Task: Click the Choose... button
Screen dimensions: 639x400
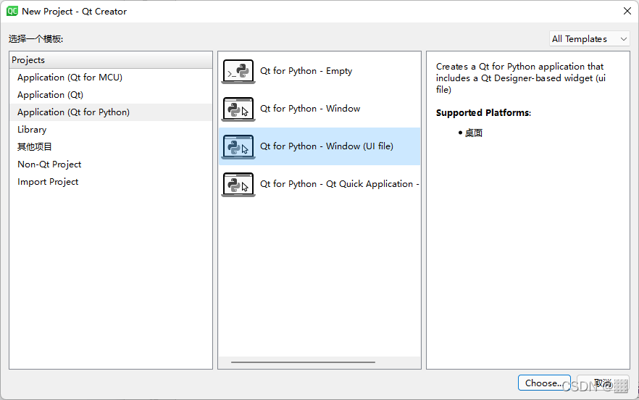Action: click(x=544, y=383)
